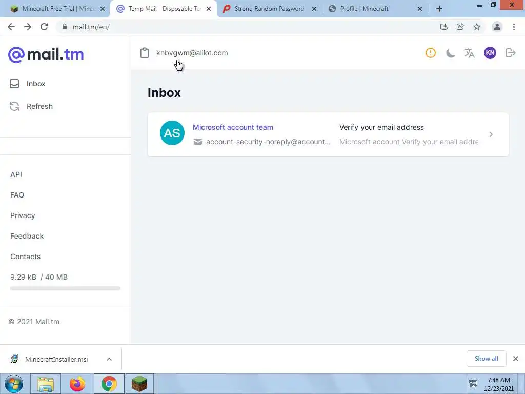Viewport: 525px width, 394px height.
Task: Open the Chrome profile icon
Action: [497, 27]
